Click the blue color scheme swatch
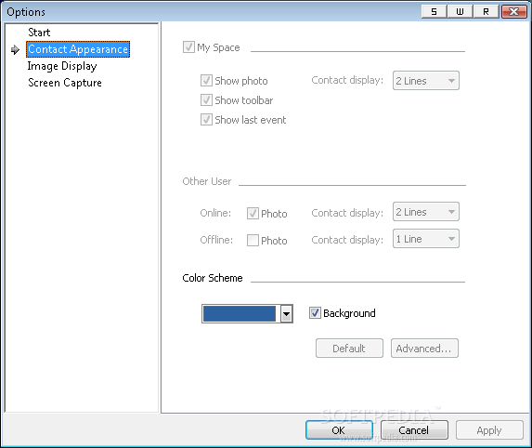The width and height of the screenshot is (532, 448). pos(240,313)
